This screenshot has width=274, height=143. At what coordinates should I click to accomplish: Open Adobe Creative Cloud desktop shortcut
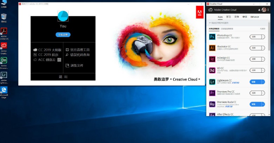4,48
